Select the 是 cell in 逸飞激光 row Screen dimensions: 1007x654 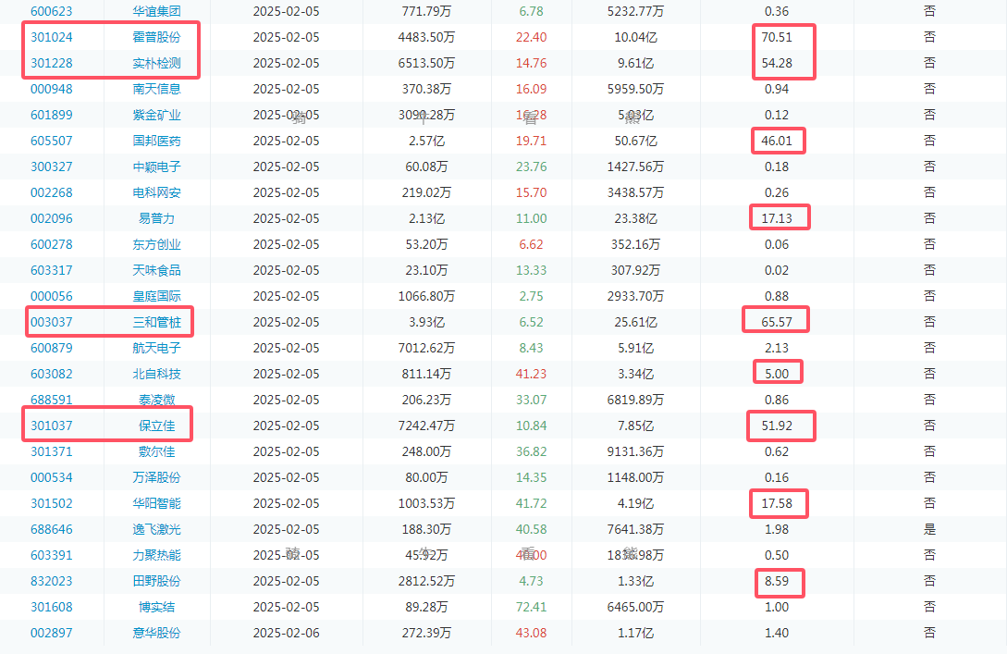929,529
